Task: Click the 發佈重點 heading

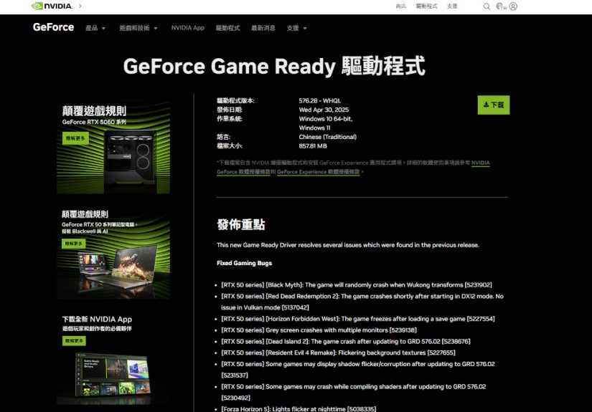Action: 241,224
